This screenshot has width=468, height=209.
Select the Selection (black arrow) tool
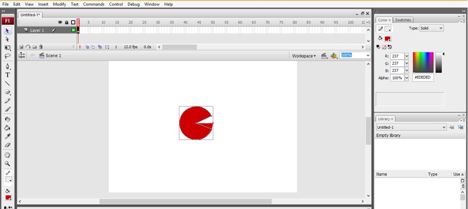(7, 31)
